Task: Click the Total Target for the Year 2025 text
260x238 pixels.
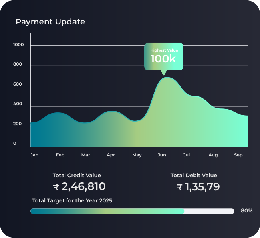Action: click(72, 201)
